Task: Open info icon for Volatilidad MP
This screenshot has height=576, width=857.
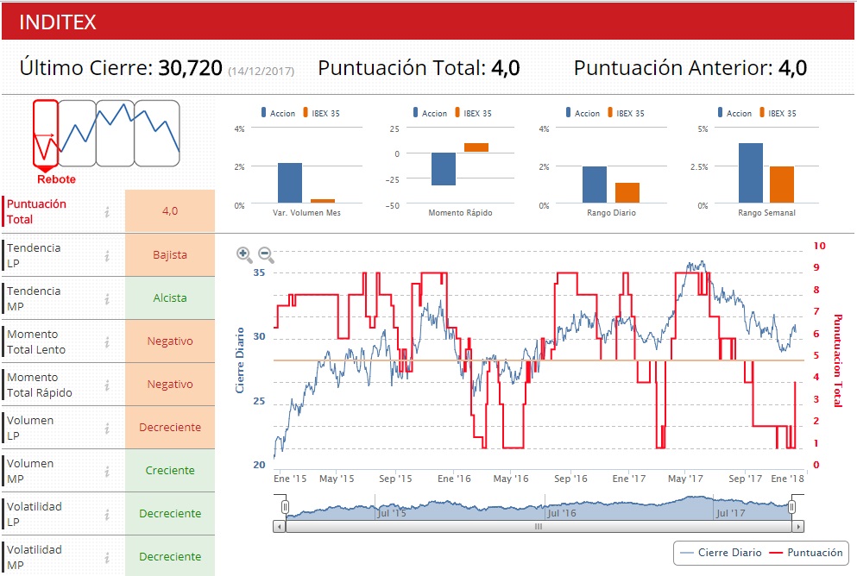Action: [107, 557]
